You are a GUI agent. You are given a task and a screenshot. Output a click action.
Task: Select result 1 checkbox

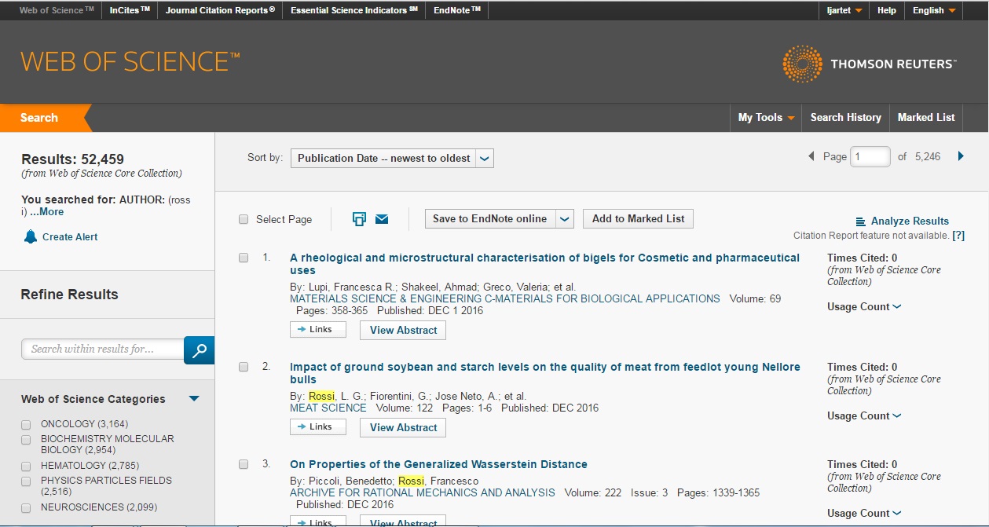[x=244, y=258]
